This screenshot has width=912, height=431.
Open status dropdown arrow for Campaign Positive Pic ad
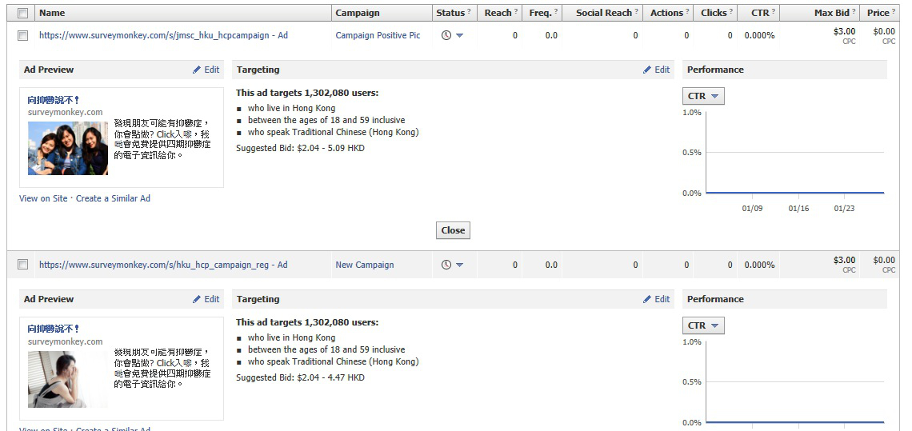(x=460, y=36)
